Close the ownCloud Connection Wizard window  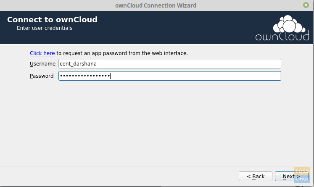pos(306,5)
